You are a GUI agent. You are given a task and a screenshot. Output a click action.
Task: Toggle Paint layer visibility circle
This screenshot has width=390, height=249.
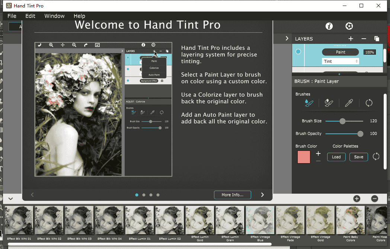point(298,52)
